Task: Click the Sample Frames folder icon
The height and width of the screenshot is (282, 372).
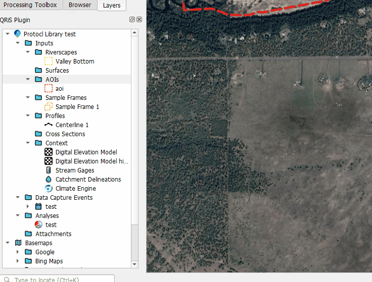Action: tap(38, 97)
